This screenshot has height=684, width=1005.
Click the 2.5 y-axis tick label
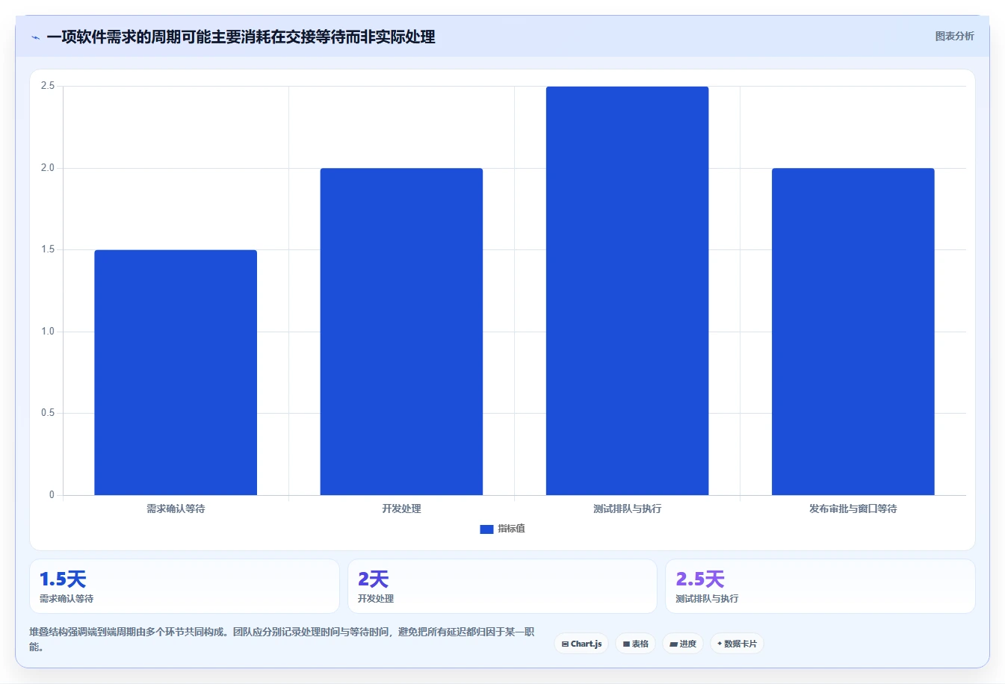48,86
